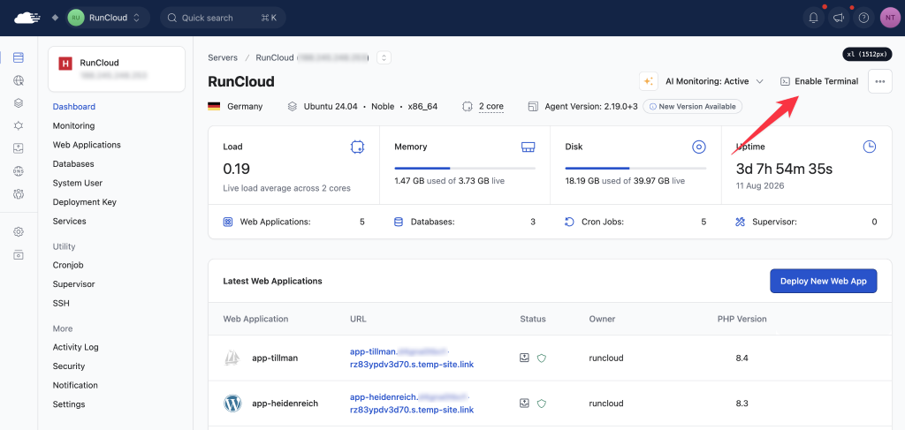905x430 pixels.
Task: Click Enable Terminal button
Action: pos(819,81)
